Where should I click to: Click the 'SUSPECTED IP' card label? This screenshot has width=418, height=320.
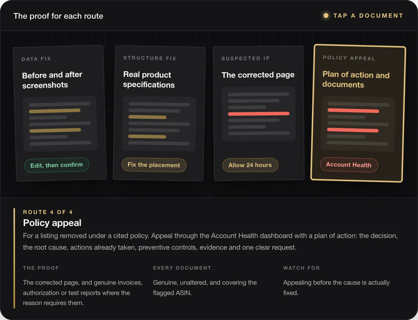[246, 58]
